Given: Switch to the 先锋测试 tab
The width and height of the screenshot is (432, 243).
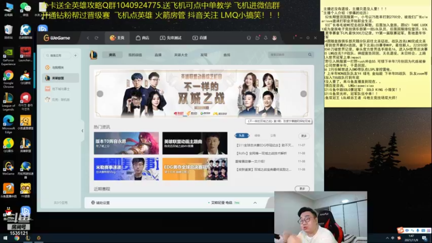Looking at the screenshot, I should click(x=171, y=38).
